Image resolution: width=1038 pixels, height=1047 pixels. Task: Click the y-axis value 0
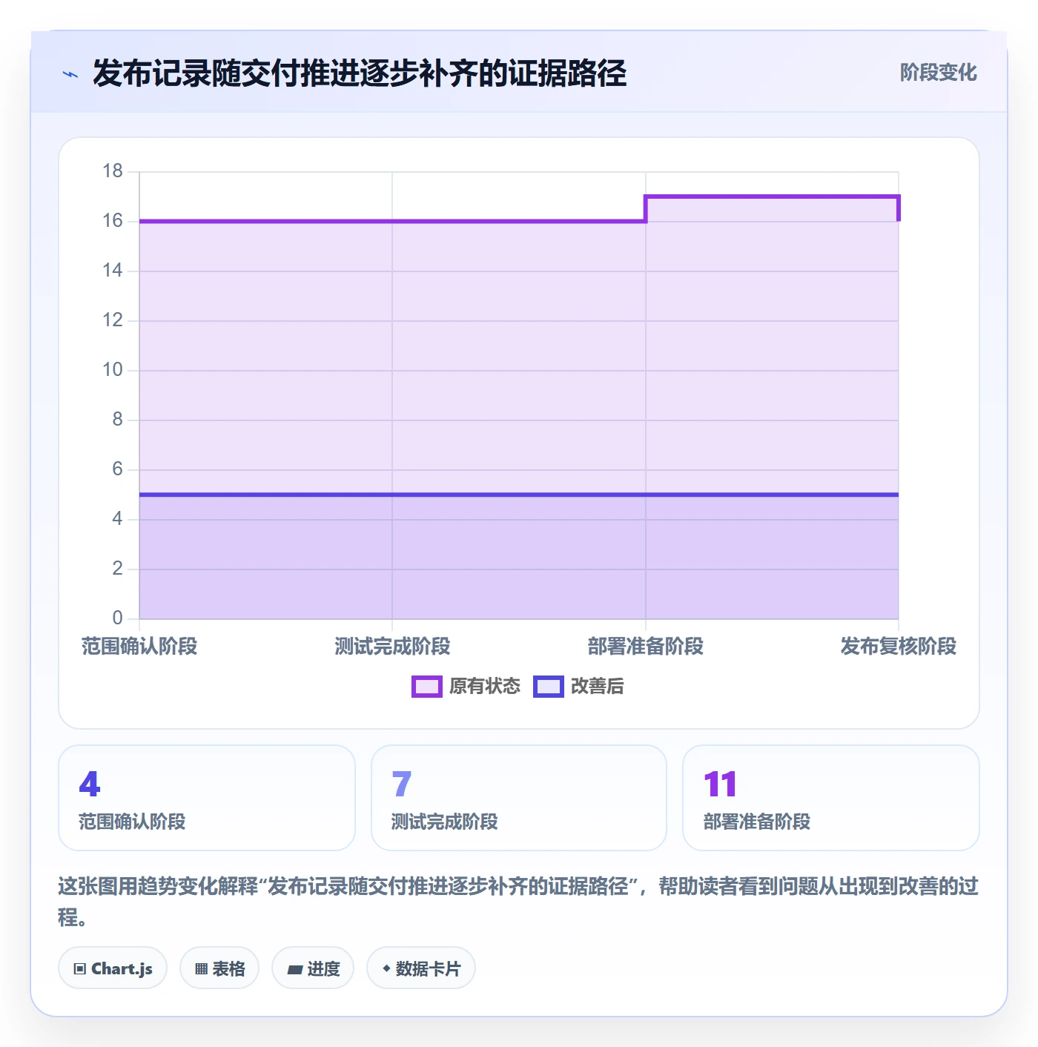(117, 618)
